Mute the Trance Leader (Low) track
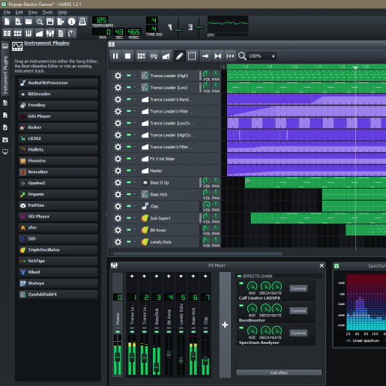Viewport: 386px width, 386px height. (129, 87)
